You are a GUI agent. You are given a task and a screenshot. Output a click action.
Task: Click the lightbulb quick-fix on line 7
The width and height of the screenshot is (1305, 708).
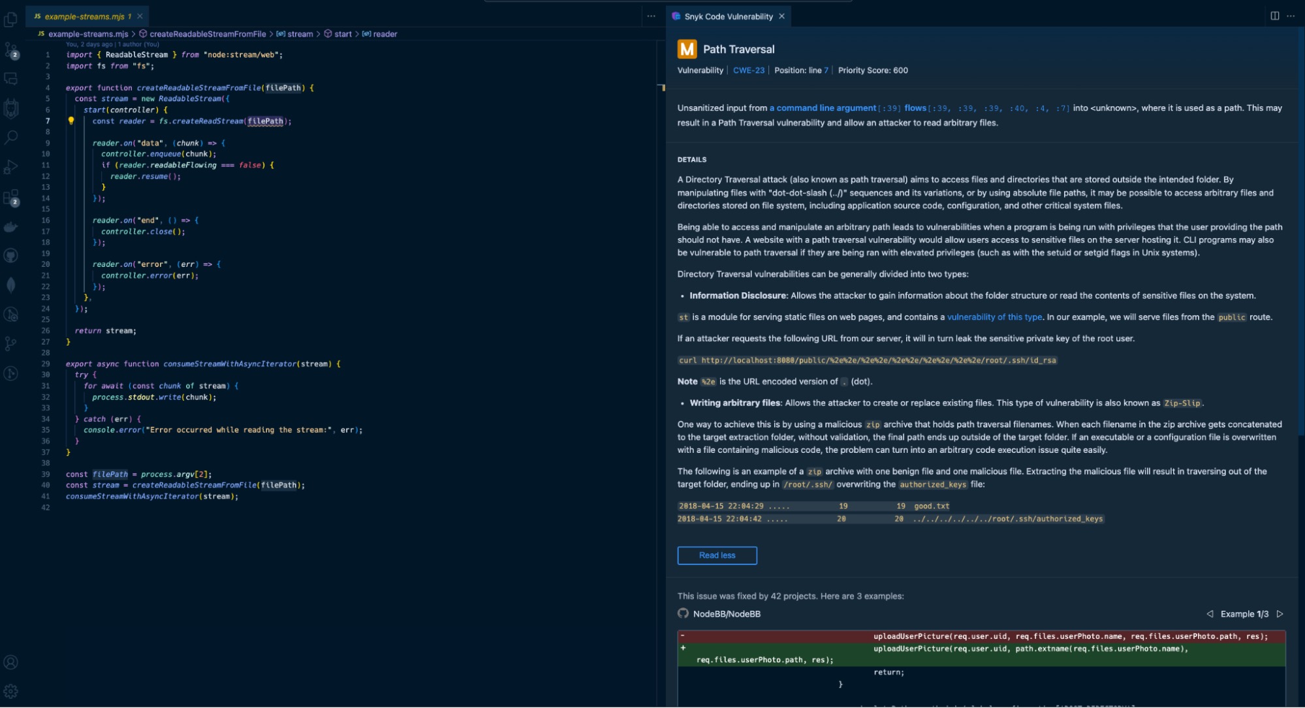pos(71,121)
